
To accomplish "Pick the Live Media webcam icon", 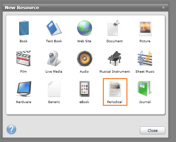I will (x=54, y=58).
